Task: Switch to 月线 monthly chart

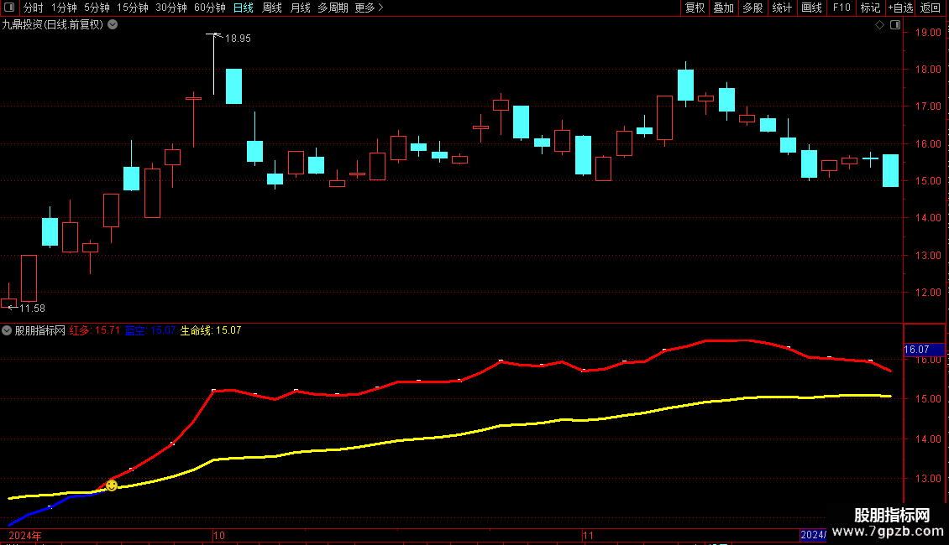Action: click(x=300, y=8)
